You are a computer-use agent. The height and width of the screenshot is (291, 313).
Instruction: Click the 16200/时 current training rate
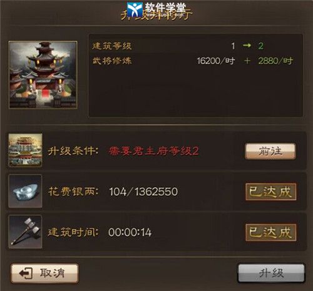[216, 61]
